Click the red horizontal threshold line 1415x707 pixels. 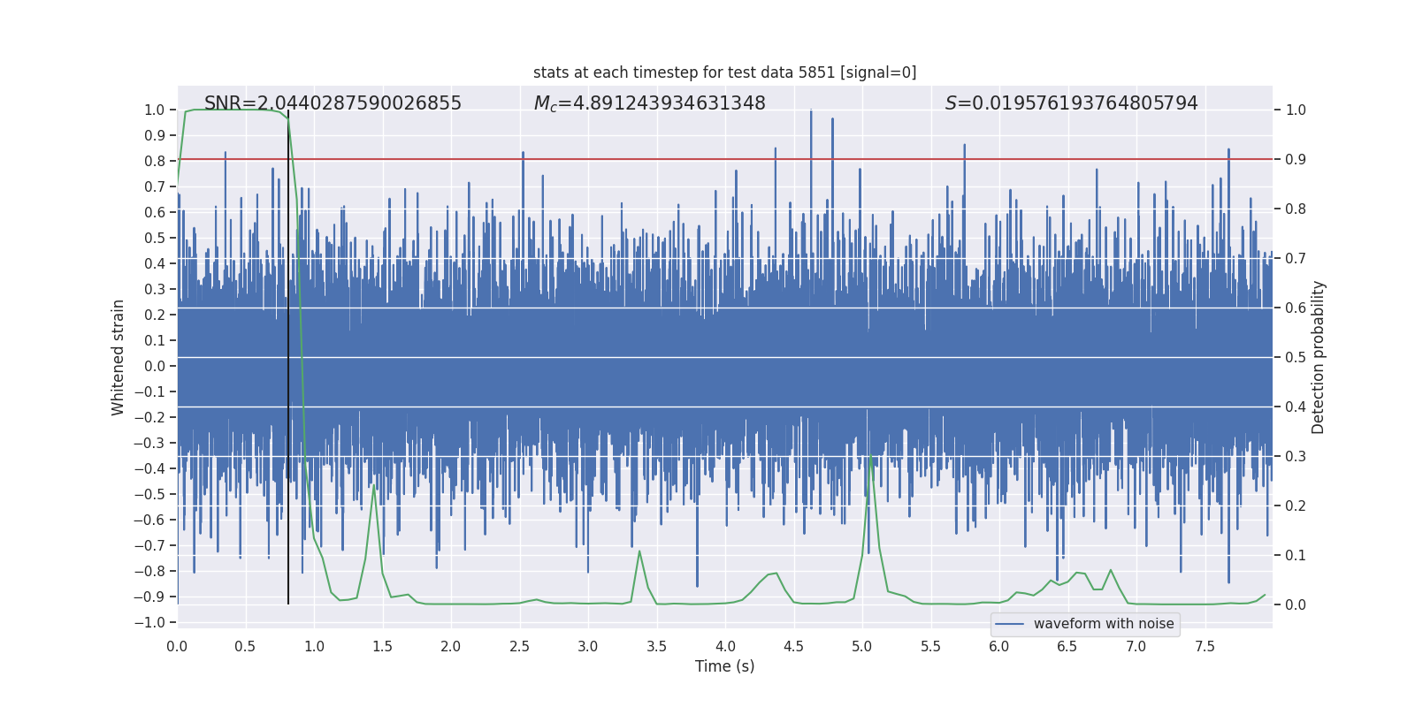724,159
